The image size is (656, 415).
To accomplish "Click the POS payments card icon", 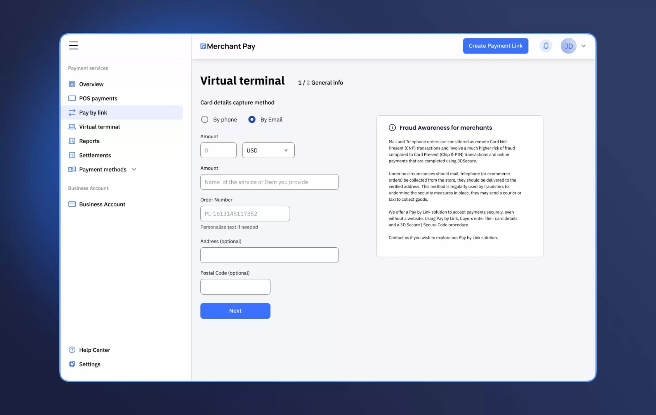I will click(x=72, y=98).
